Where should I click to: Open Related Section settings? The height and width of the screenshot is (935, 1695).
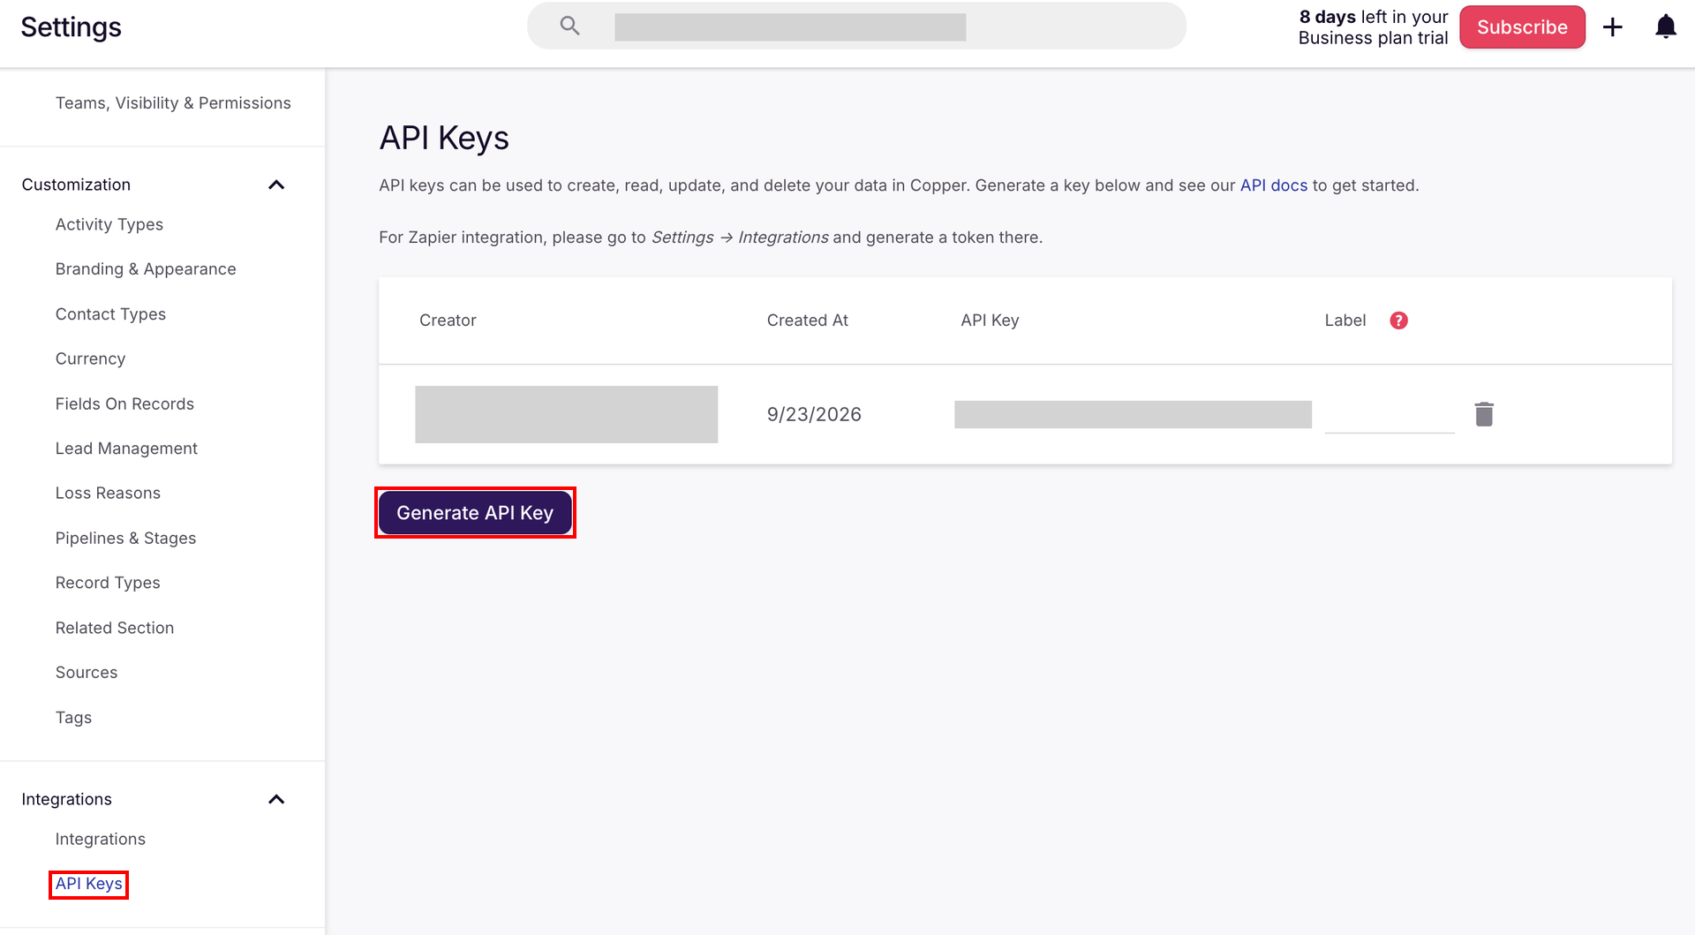click(115, 628)
